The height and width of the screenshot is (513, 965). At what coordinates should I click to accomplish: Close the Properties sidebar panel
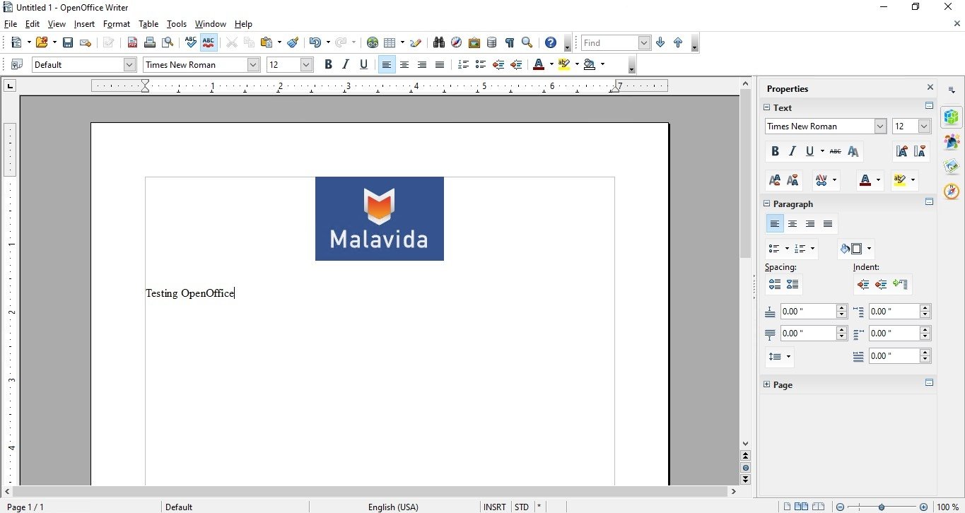930,88
